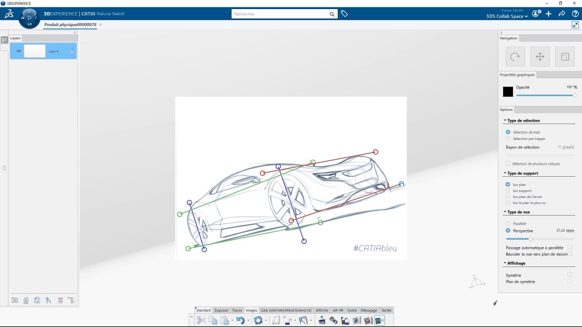Switch to the Images toolbar tab

coord(251,310)
